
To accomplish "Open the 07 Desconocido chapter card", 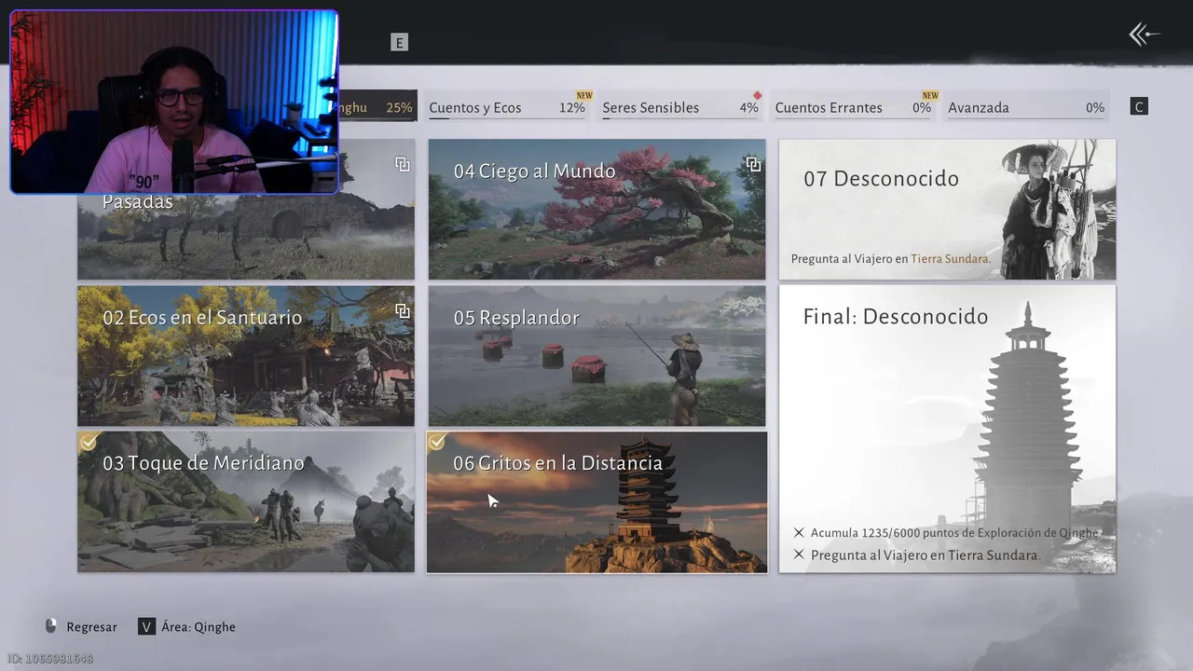I will [x=947, y=209].
